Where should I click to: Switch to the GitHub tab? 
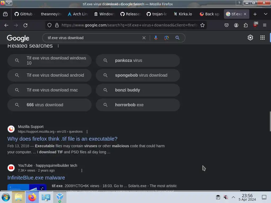25,14
